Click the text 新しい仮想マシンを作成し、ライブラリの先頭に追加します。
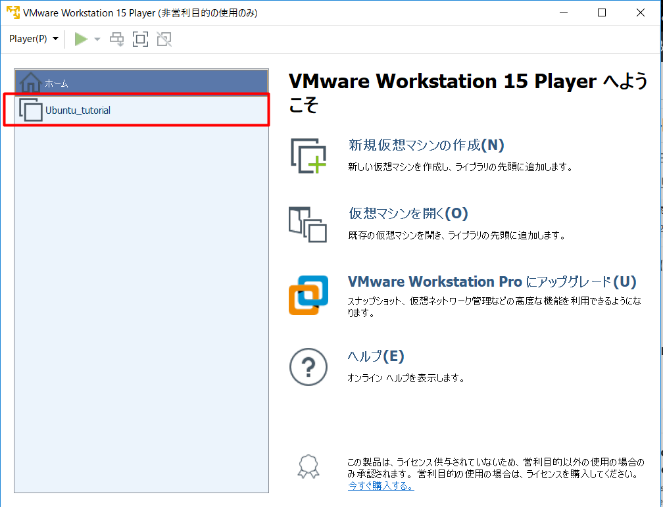 point(460,167)
